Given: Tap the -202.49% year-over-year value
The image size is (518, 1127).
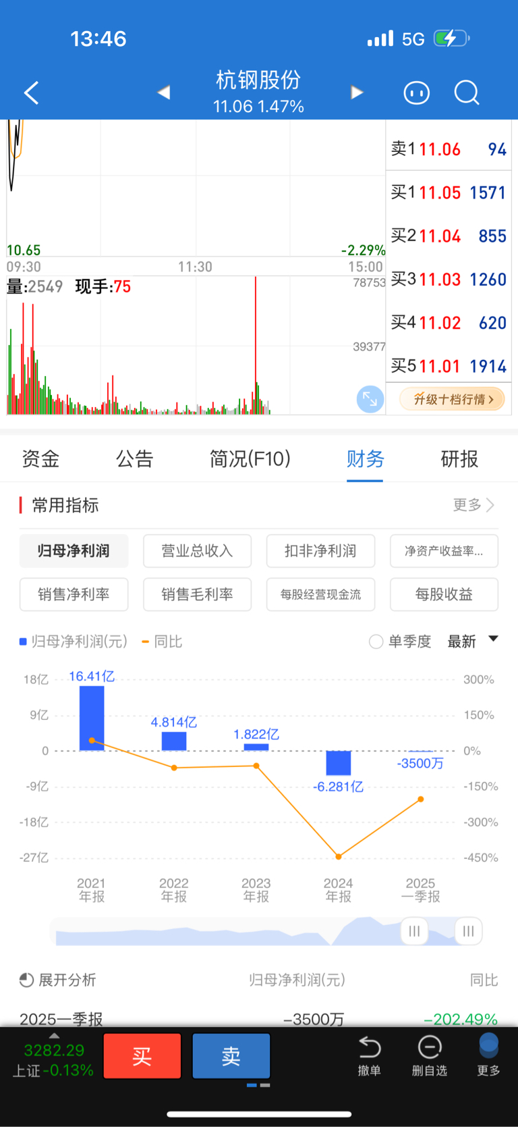Looking at the screenshot, I should [461, 1019].
